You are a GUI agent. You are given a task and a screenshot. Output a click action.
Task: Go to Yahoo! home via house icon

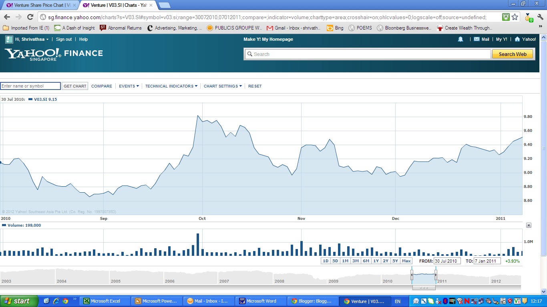[x=525, y=39]
